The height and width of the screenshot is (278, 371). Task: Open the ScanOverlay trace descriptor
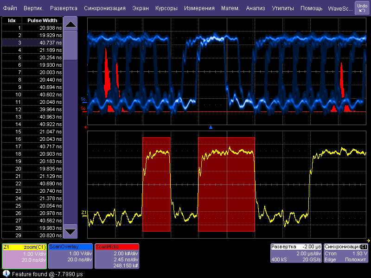pos(70,256)
